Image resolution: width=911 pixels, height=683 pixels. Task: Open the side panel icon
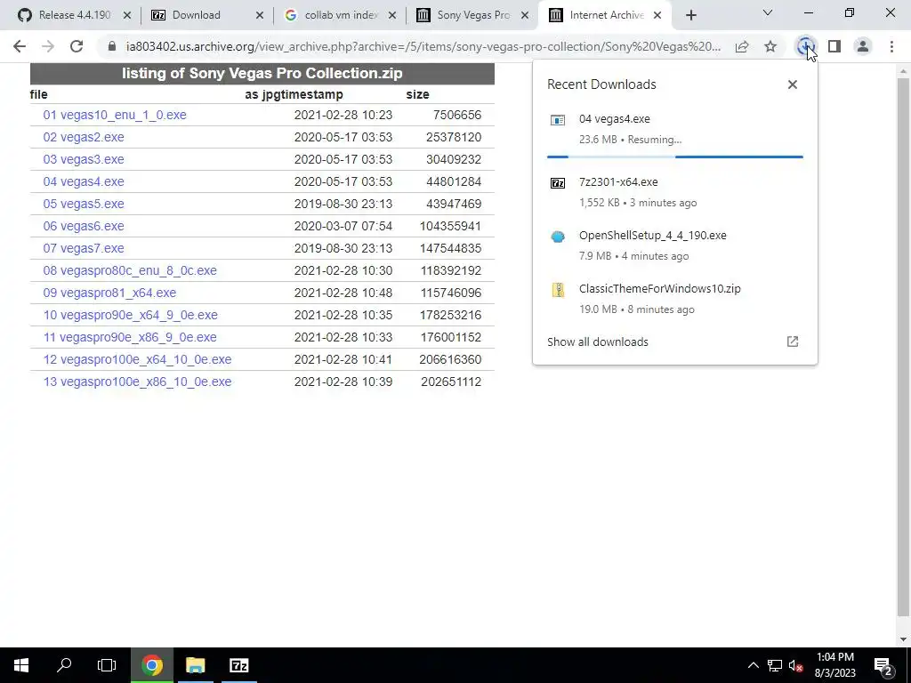point(834,46)
